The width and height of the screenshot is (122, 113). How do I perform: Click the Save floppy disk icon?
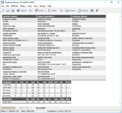tap(13, 10)
